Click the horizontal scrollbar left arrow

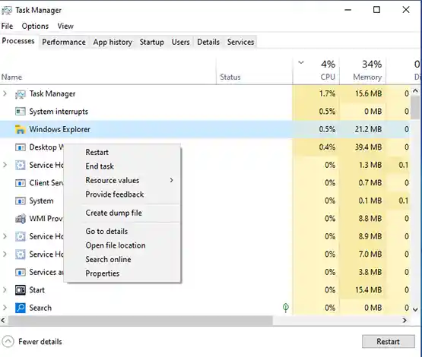[3, 321]
